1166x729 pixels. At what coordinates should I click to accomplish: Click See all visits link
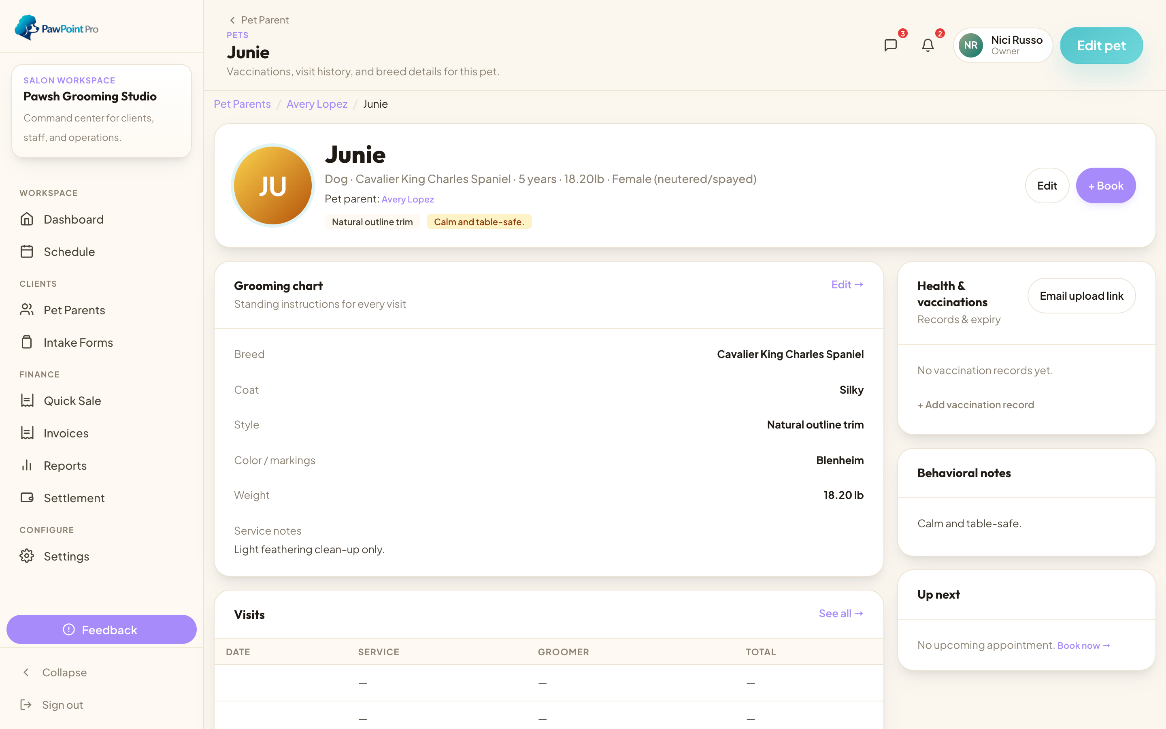point(841,613)
